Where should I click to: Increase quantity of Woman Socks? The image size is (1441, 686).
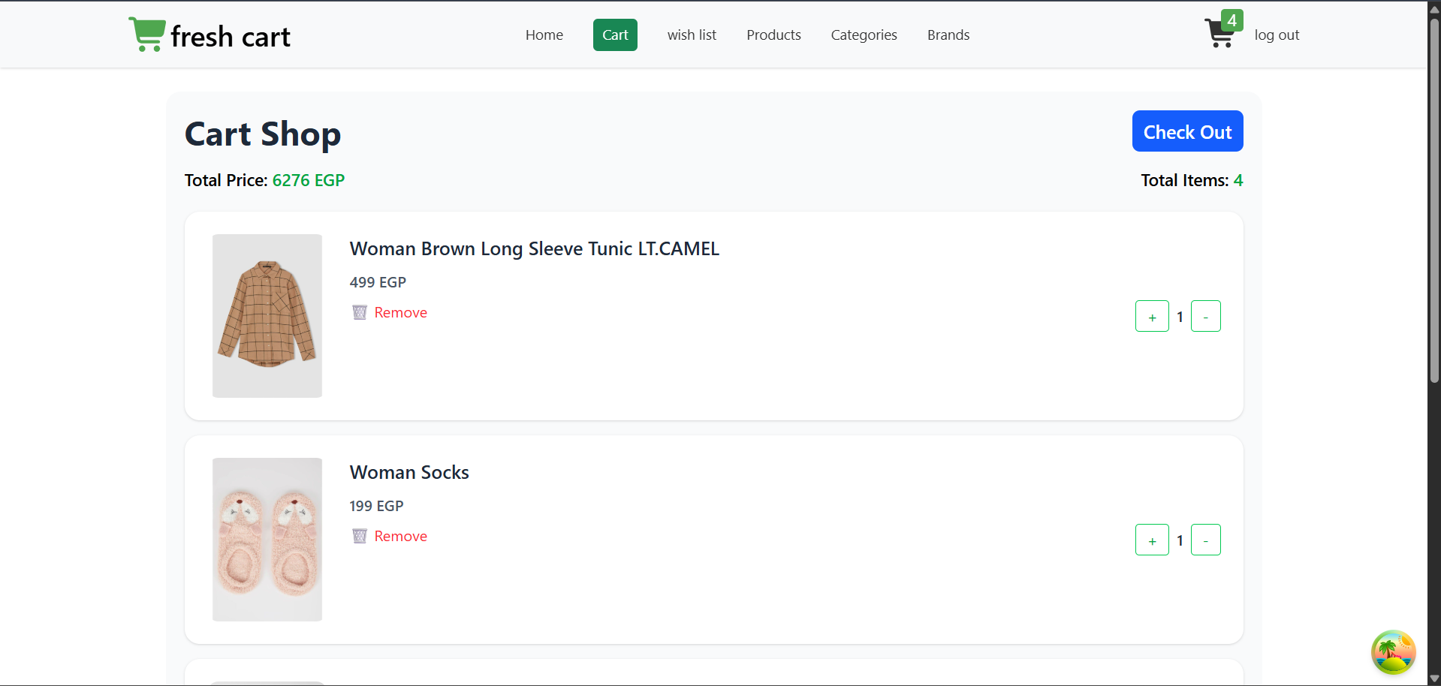coord(1152,540)
